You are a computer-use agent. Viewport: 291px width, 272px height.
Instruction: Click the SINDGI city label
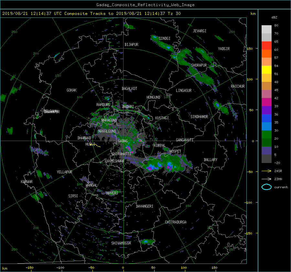(165, 38)
